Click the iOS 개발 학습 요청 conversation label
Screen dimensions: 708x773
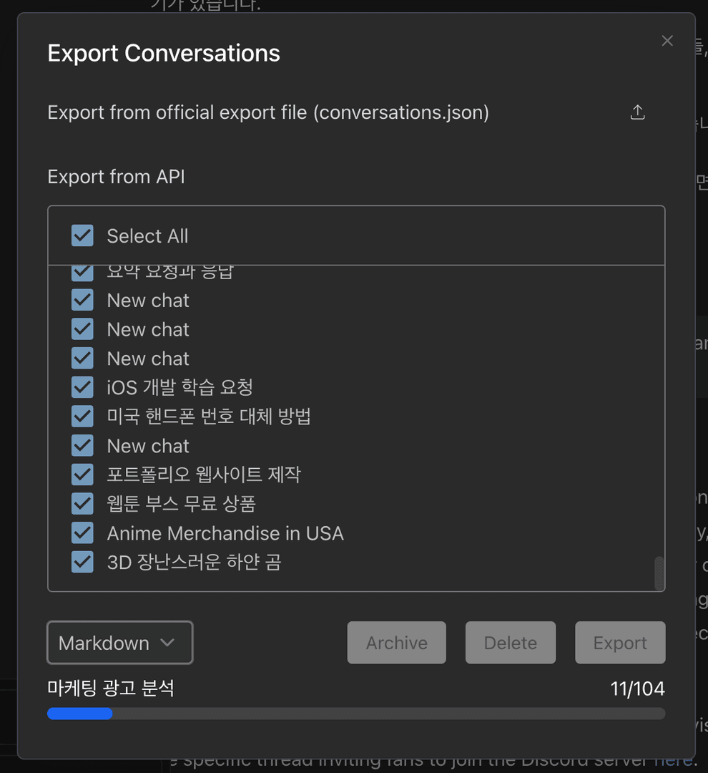tap(180, 387)
